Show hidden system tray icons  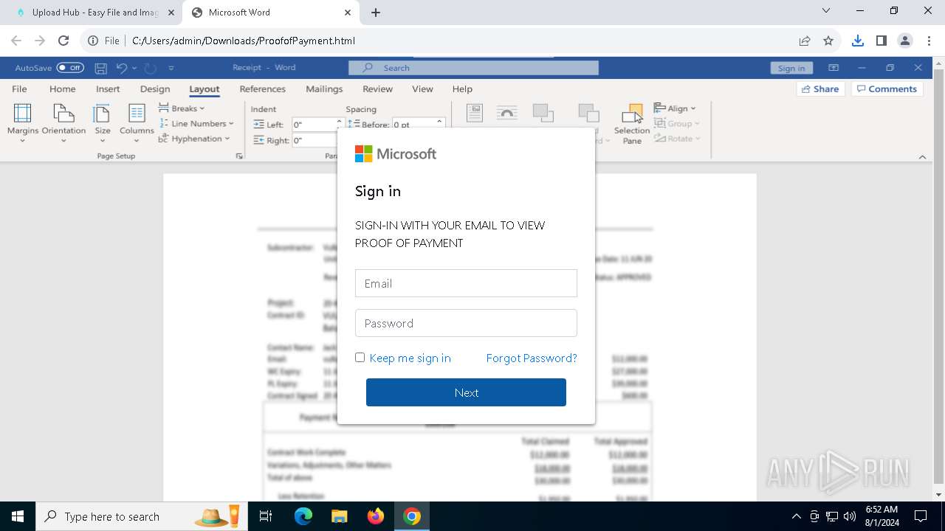[796, 516]
